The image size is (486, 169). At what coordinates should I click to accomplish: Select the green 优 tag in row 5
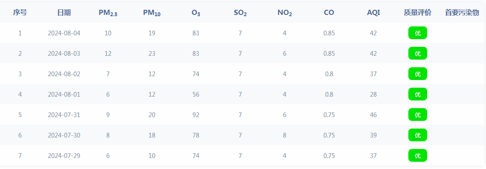click(417, 115)
